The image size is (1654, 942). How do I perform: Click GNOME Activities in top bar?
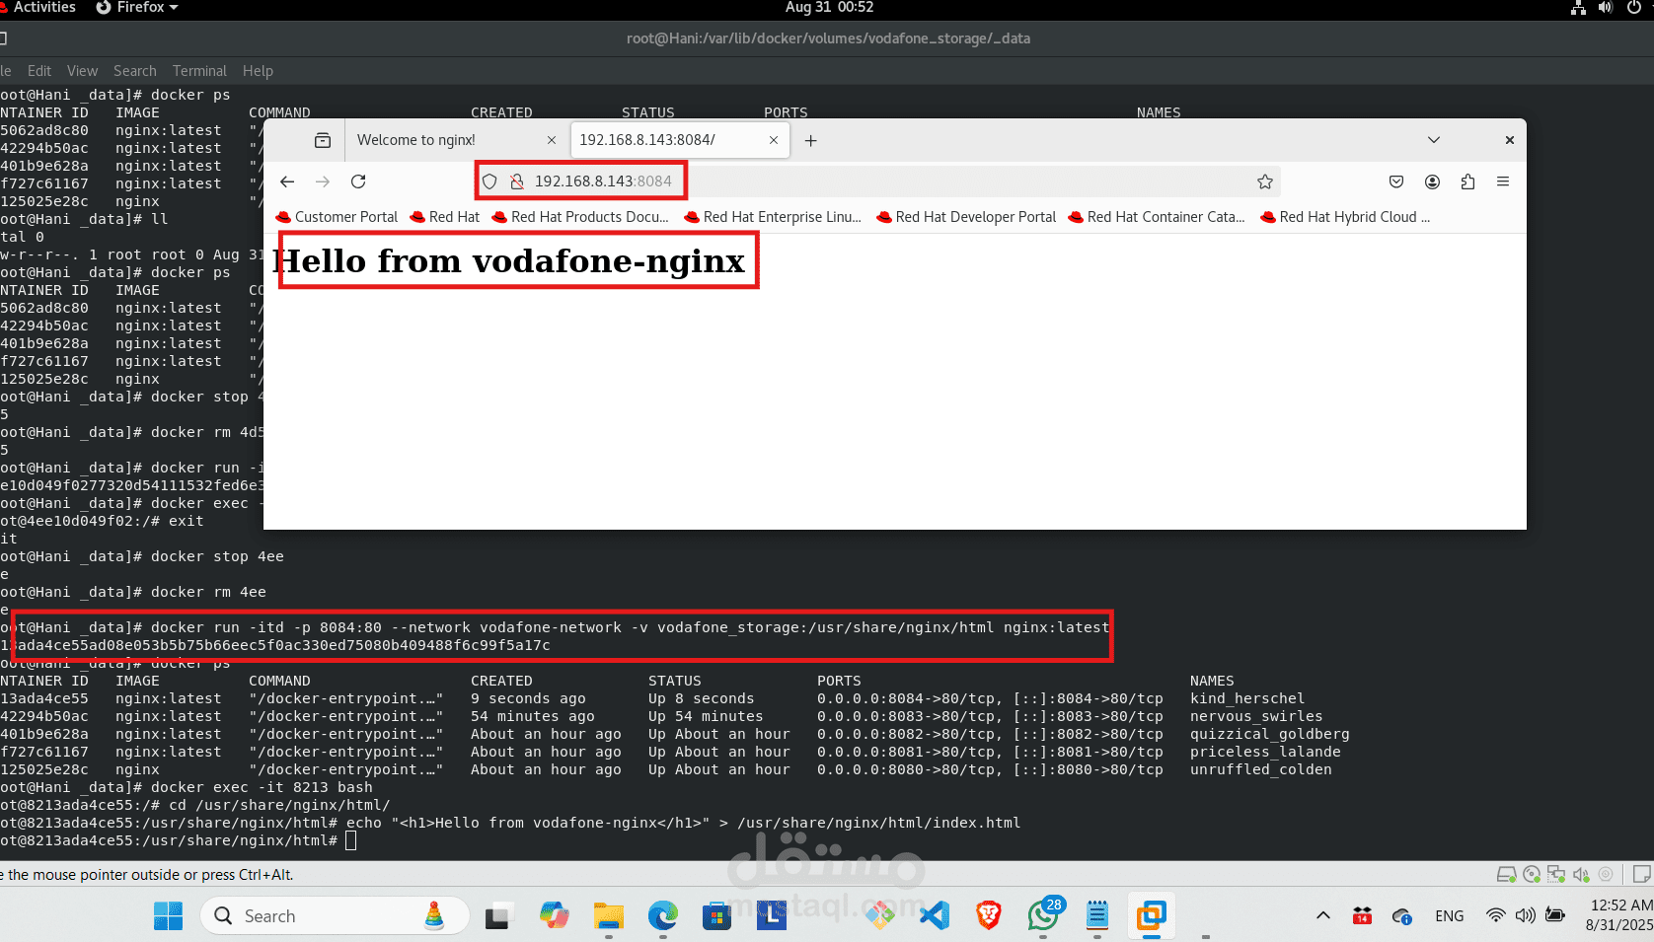[x=42, y=8]
